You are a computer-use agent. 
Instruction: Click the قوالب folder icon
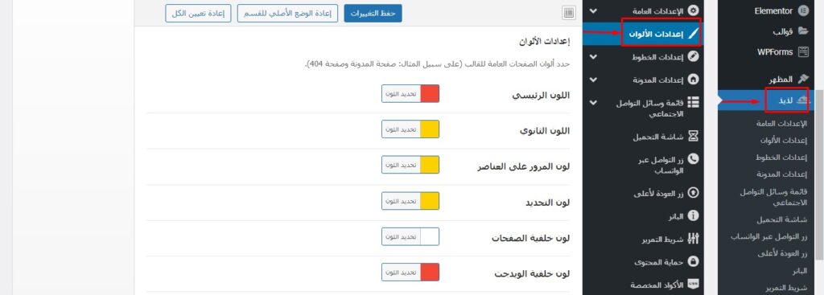coord(803,31)
